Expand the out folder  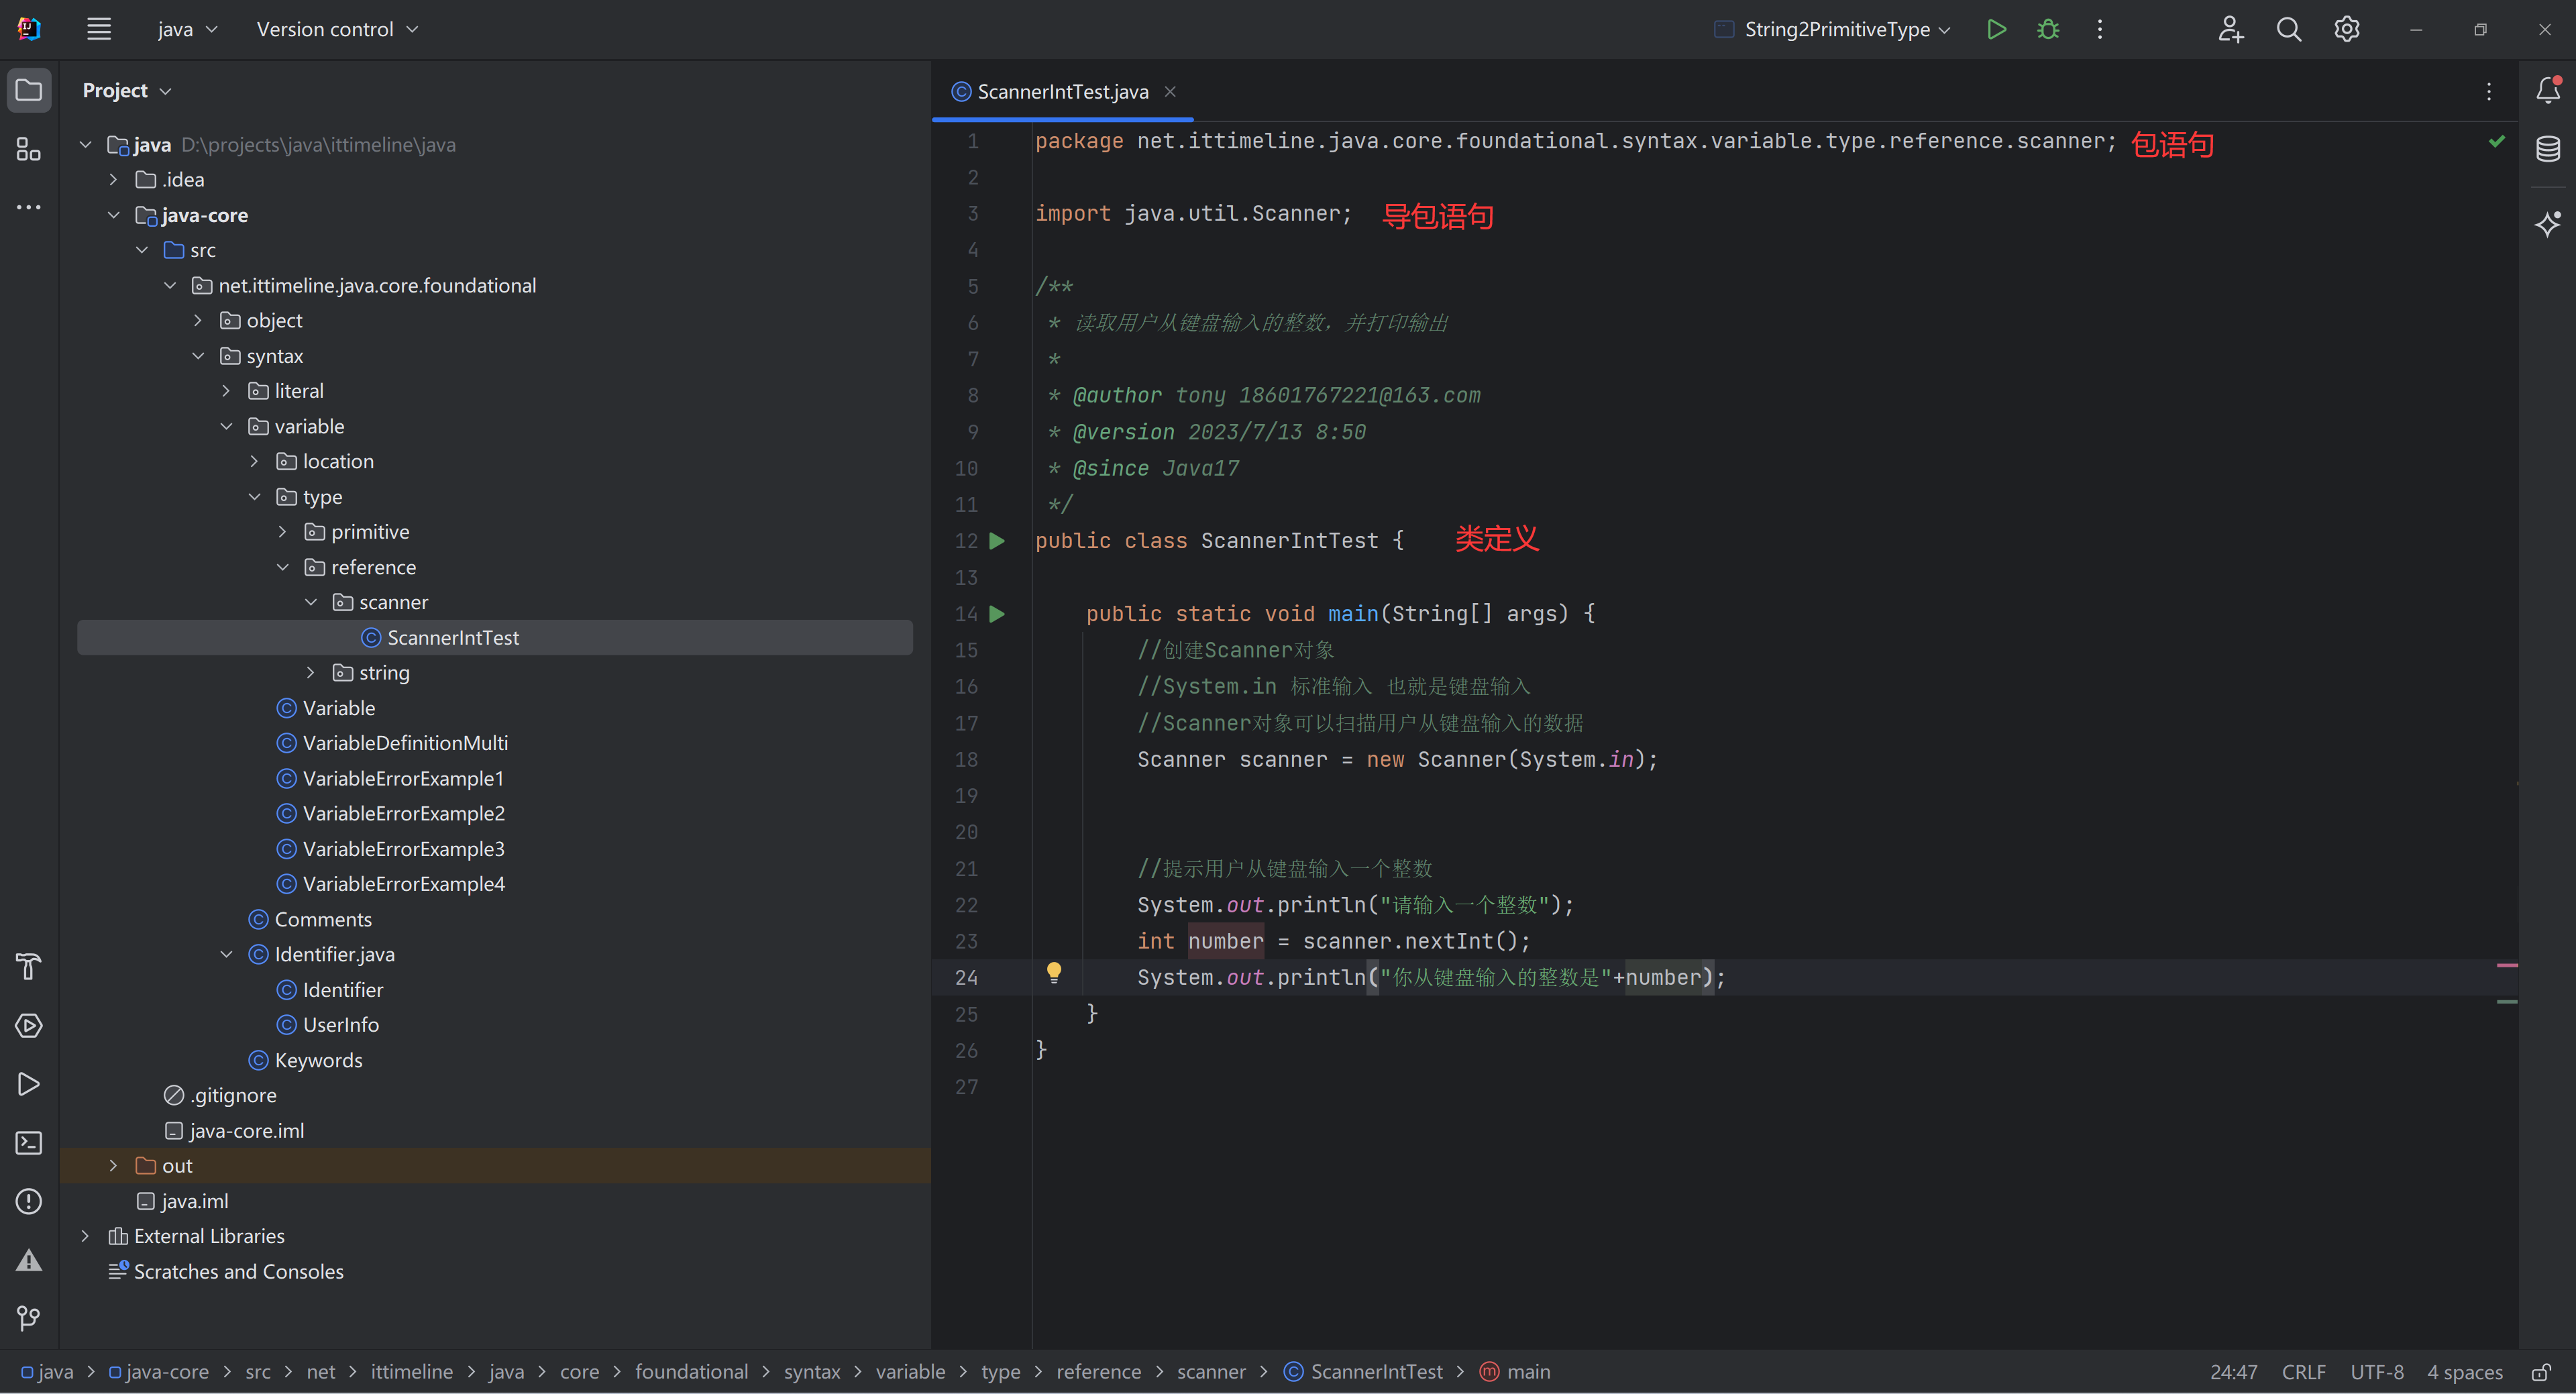point(113,1166)
